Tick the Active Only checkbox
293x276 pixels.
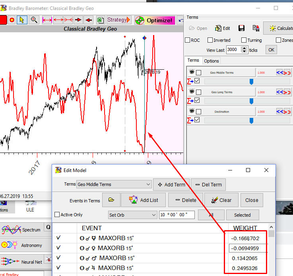tap(57, 215)
